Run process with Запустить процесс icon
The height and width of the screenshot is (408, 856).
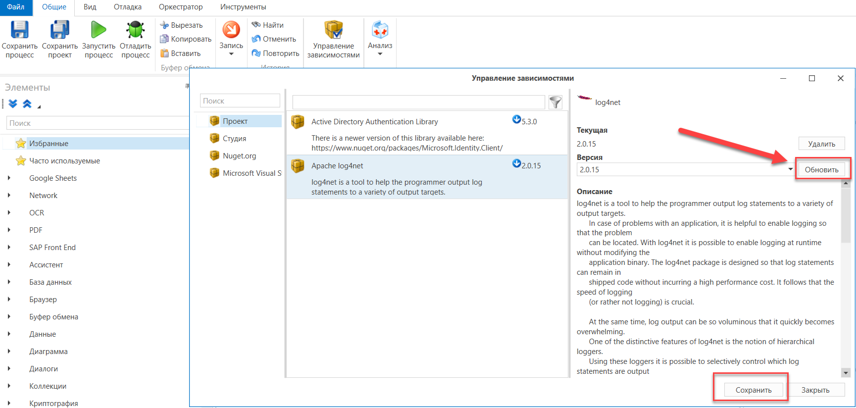coord(99,30)
